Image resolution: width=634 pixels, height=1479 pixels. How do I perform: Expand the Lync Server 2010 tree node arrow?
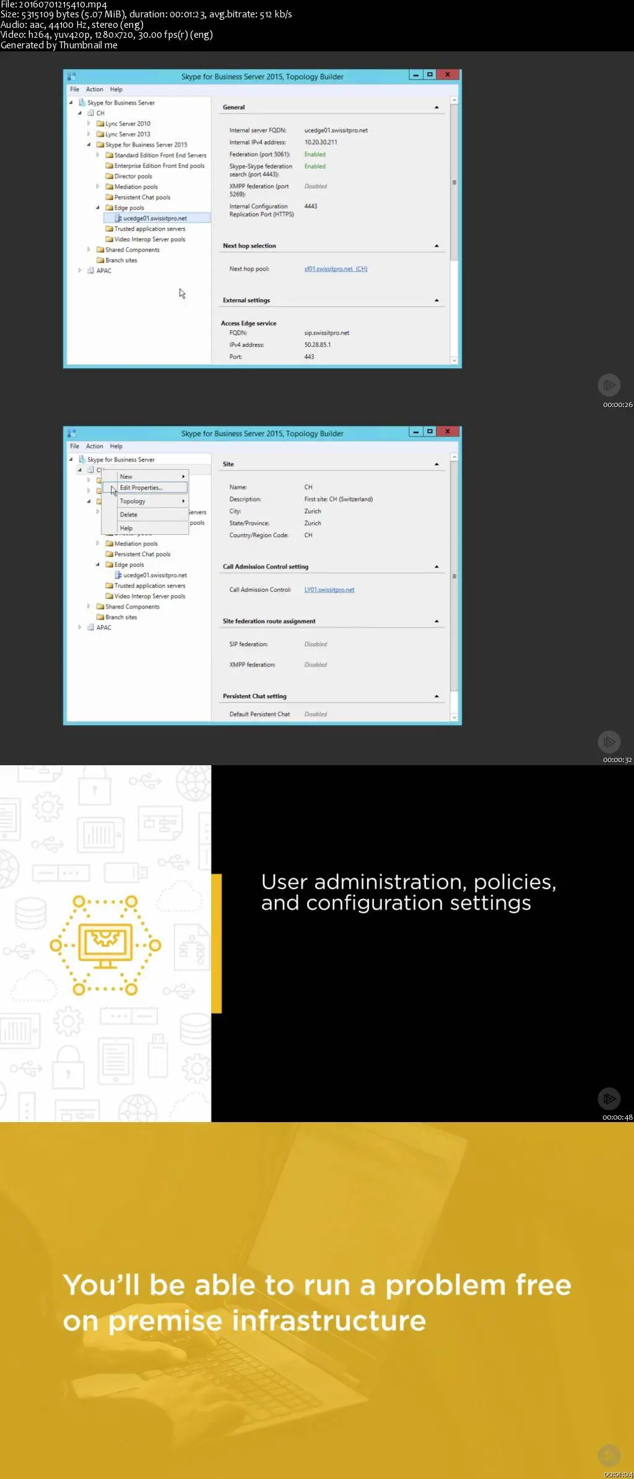point(89,124)
